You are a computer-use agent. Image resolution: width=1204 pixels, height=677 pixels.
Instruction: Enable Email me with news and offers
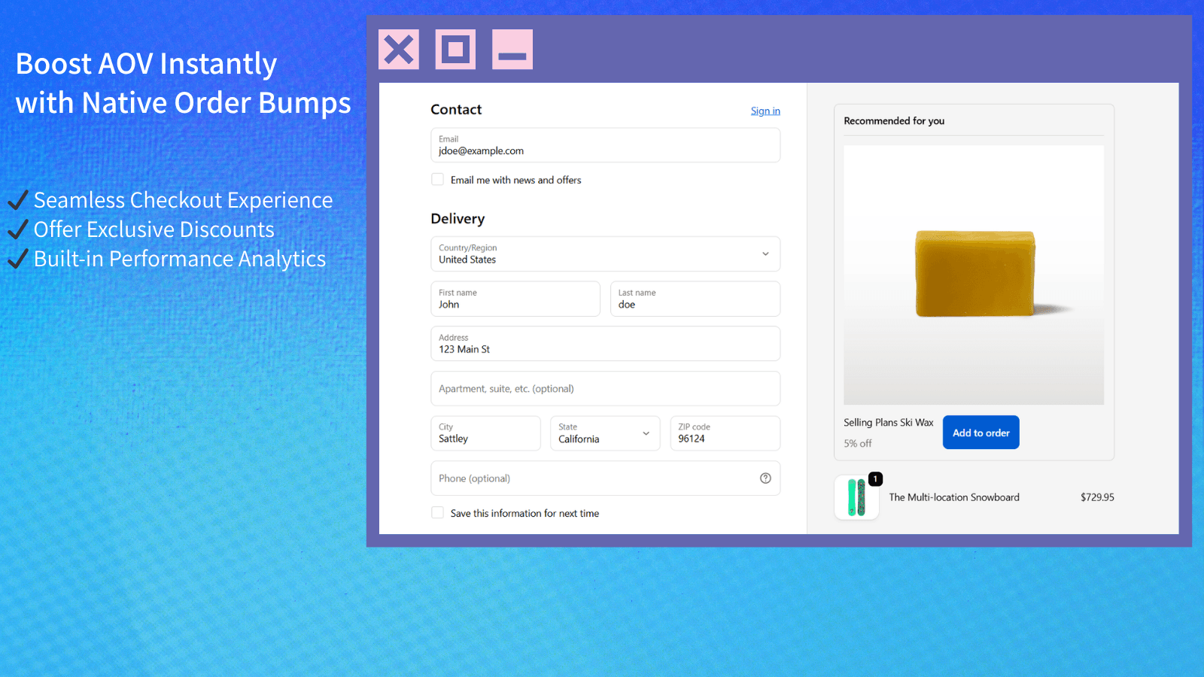click(437, 180)
